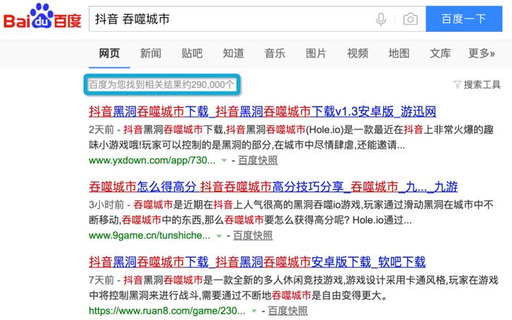Screen dimensions: 512x320
Task: Click 百度为您找到相关结果约290,000个 text
Action: [161, 85]
